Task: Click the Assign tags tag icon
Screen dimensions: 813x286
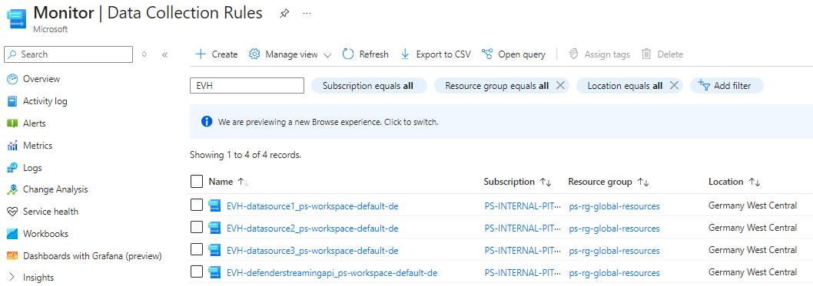Action: (x=573, y=54)
